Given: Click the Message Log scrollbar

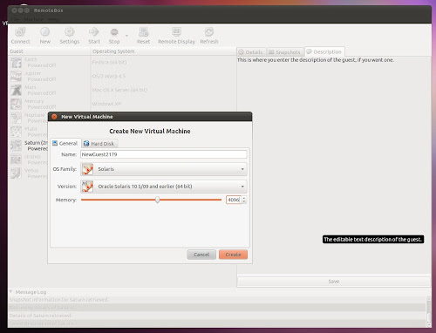Looking at the screenshot, I should tap(428, 311).
